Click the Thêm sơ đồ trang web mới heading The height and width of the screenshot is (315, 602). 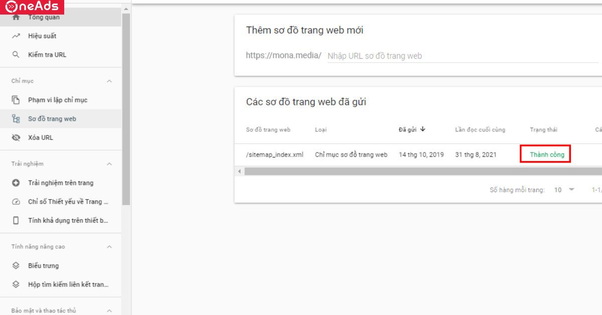click(x=305, y=30)
